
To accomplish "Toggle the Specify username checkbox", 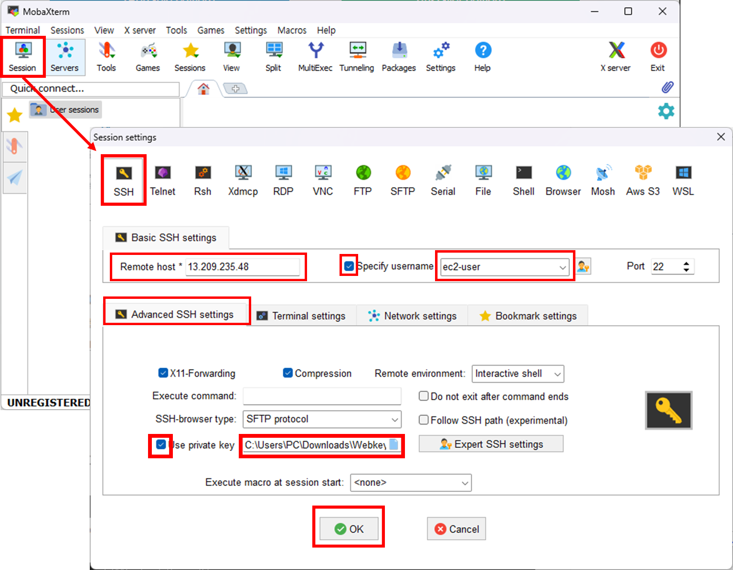I will click(x=349, y=266).
